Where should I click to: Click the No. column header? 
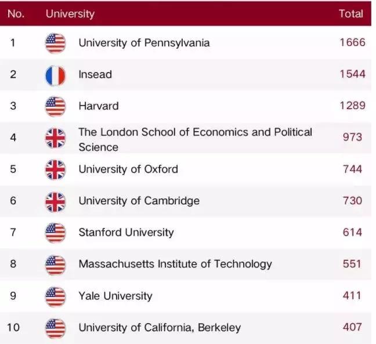click(16, 14)
